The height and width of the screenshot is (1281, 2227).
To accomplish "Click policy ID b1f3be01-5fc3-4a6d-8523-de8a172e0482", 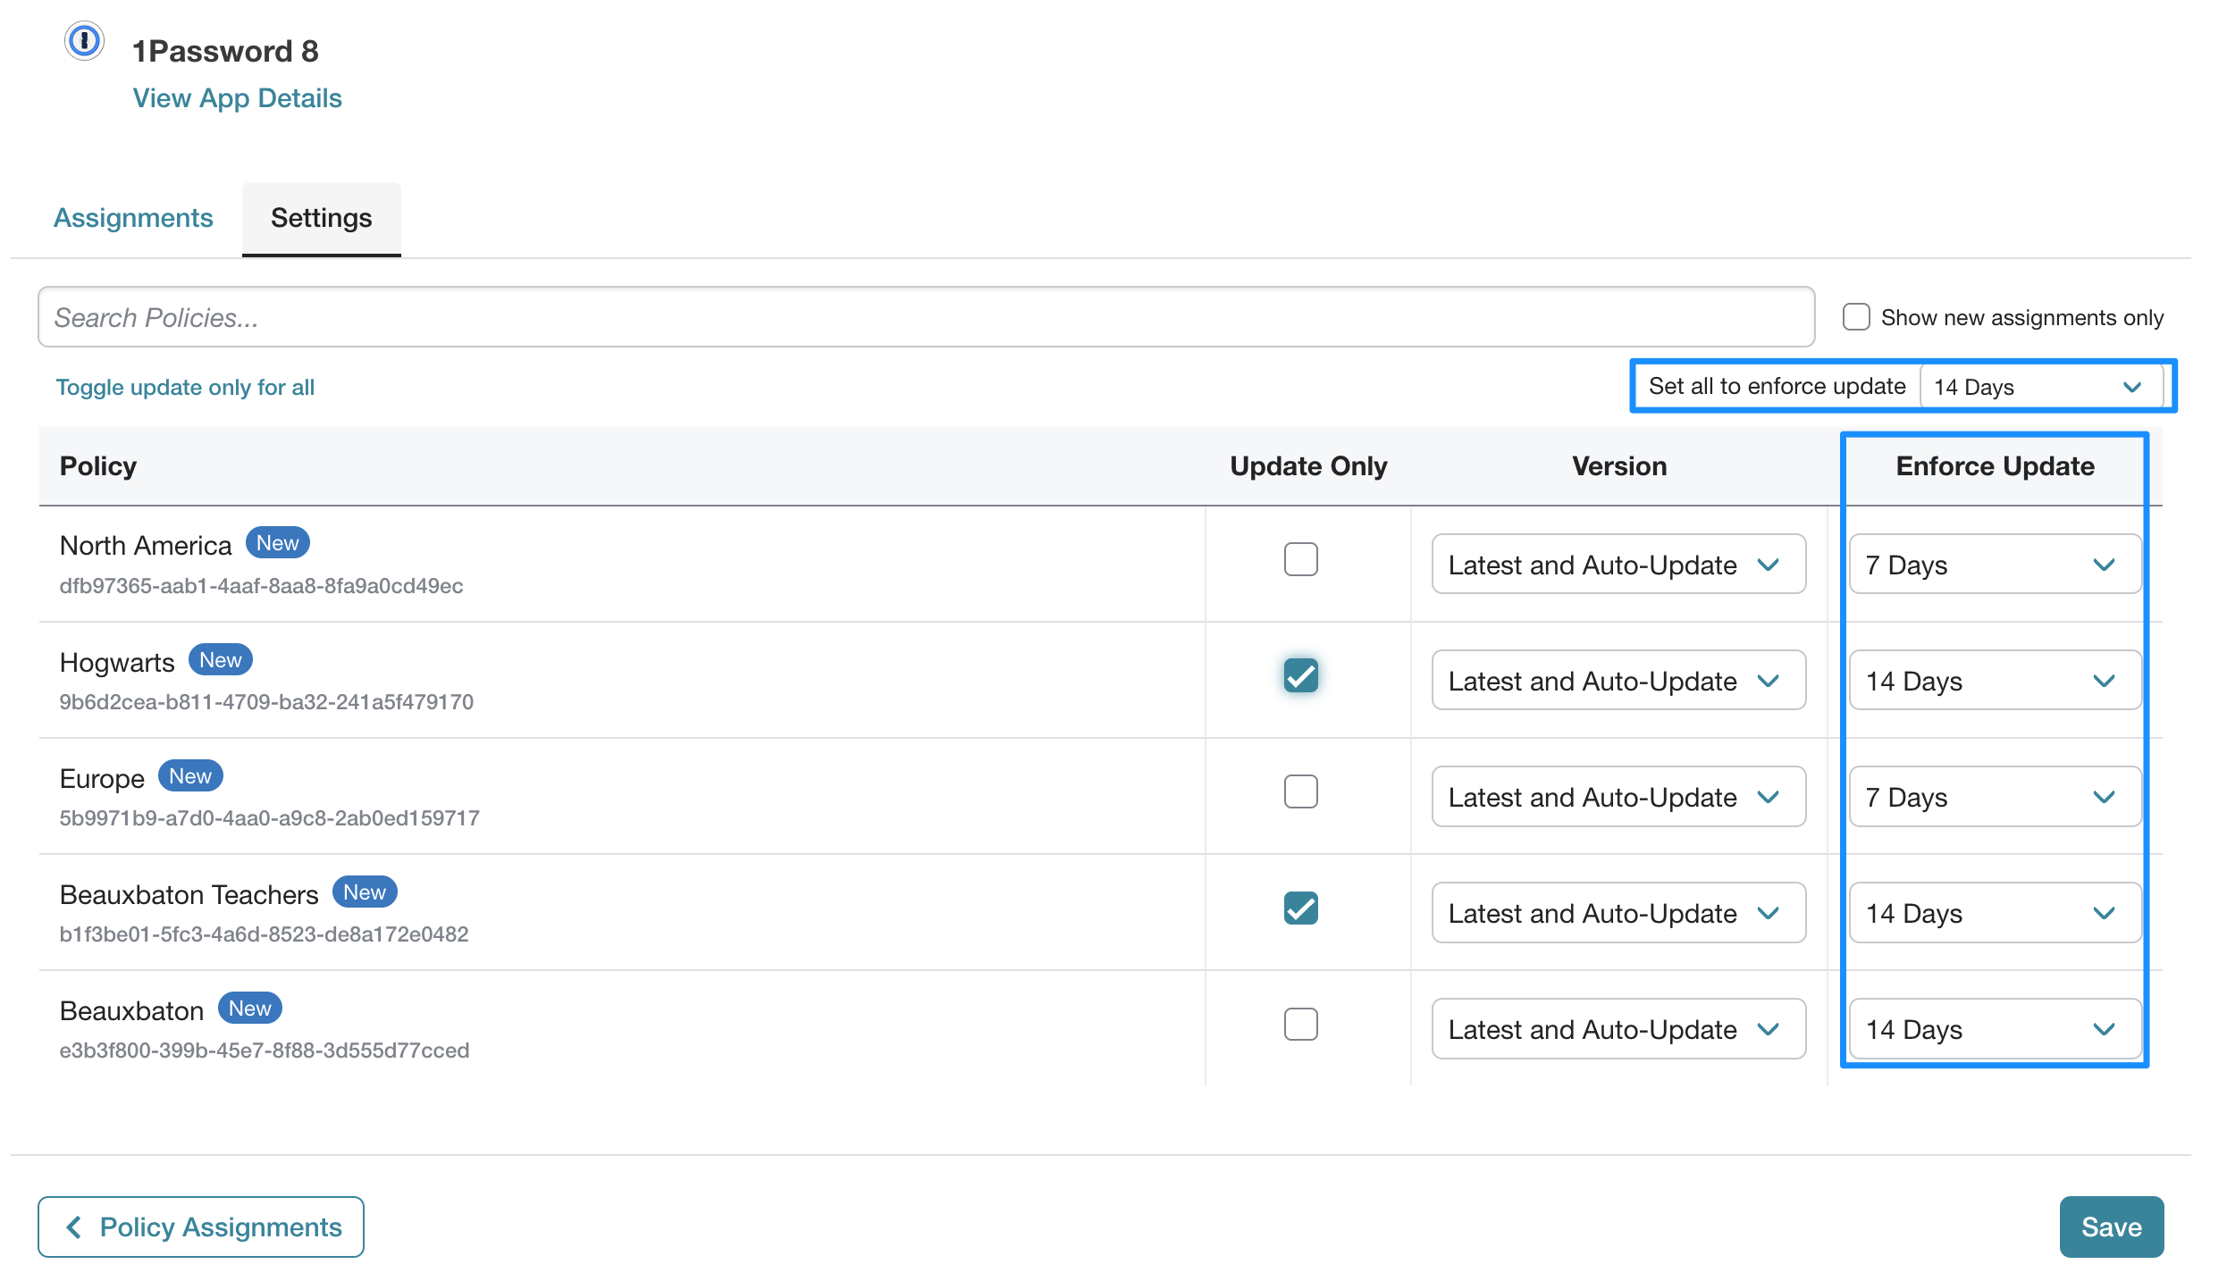I will pos(264,934).
